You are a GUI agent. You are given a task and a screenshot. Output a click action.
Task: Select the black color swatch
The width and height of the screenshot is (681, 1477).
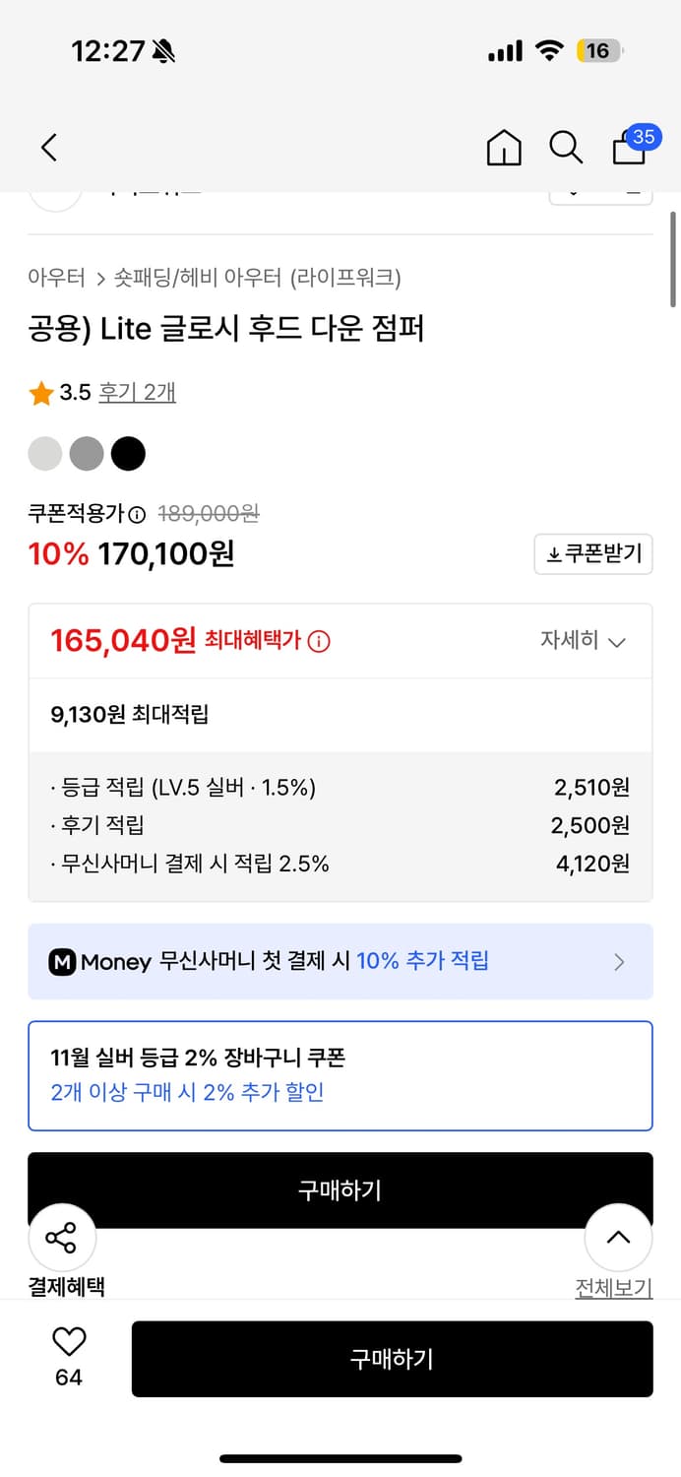click(x=128, y=453)
